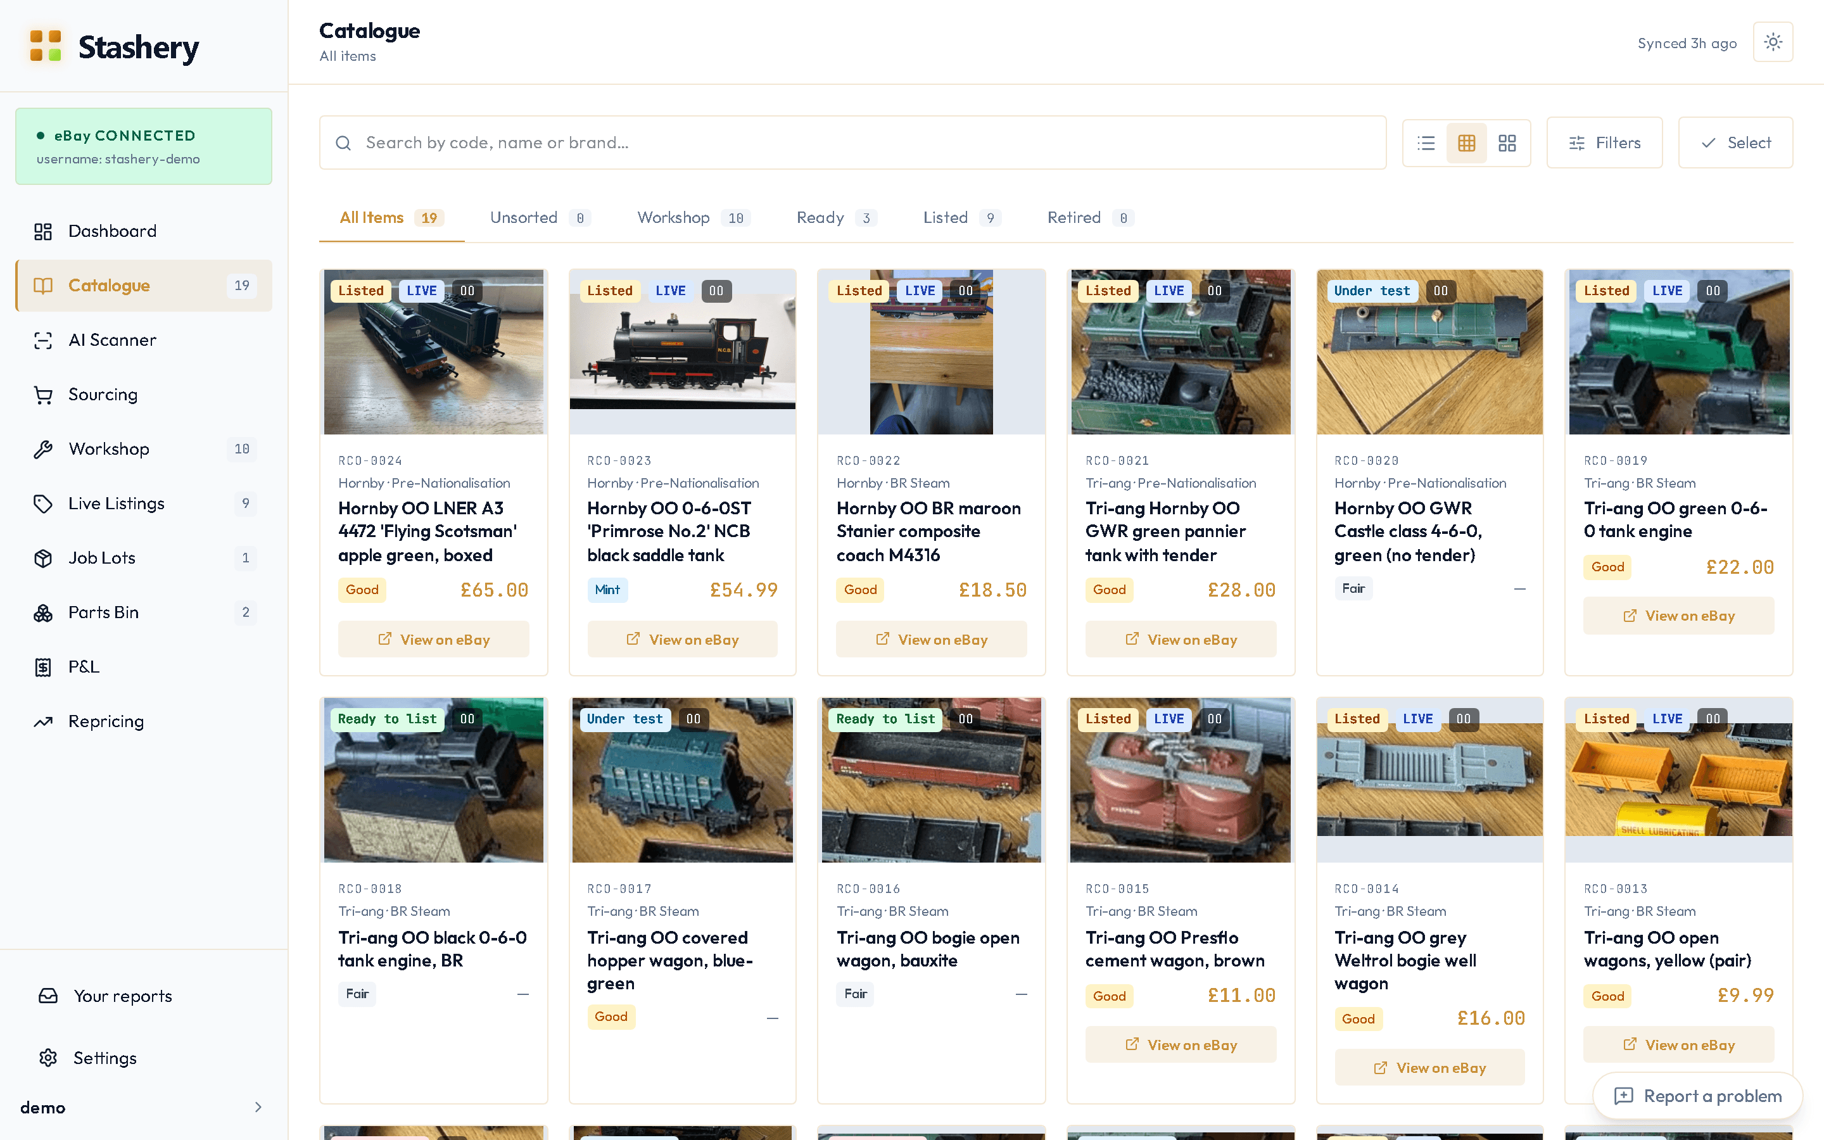Switch to the Workshop tab
This screenshot has width=1824, height=1140.
[693, 218]
